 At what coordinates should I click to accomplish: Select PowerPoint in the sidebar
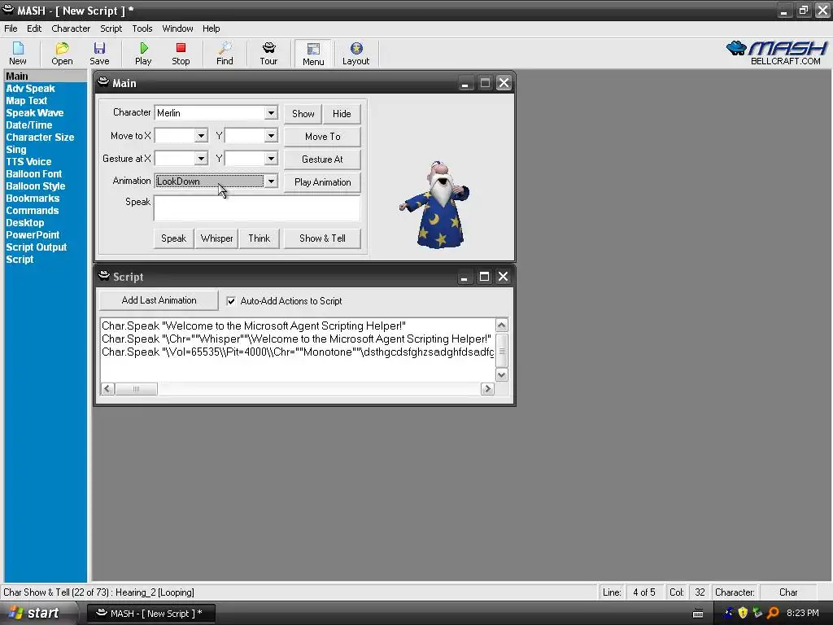(x=33, y=235)
